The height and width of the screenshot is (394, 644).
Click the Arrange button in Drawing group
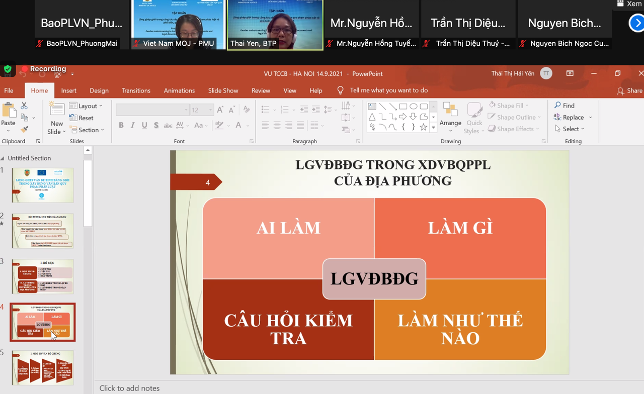point(450,117)
